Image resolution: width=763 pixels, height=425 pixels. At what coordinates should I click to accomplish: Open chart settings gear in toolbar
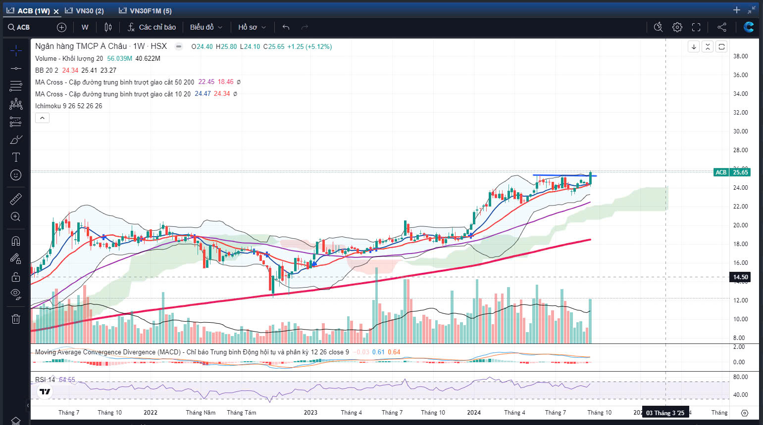(x=677, y=27)
